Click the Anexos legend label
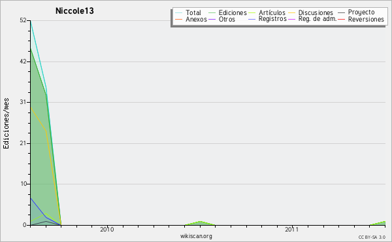The width and height of the screenshot is (392, 242). 196,19
